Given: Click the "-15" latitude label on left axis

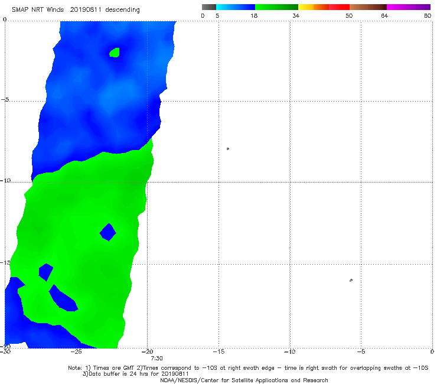Looking at the screenshot, I should tap(5, 262).
